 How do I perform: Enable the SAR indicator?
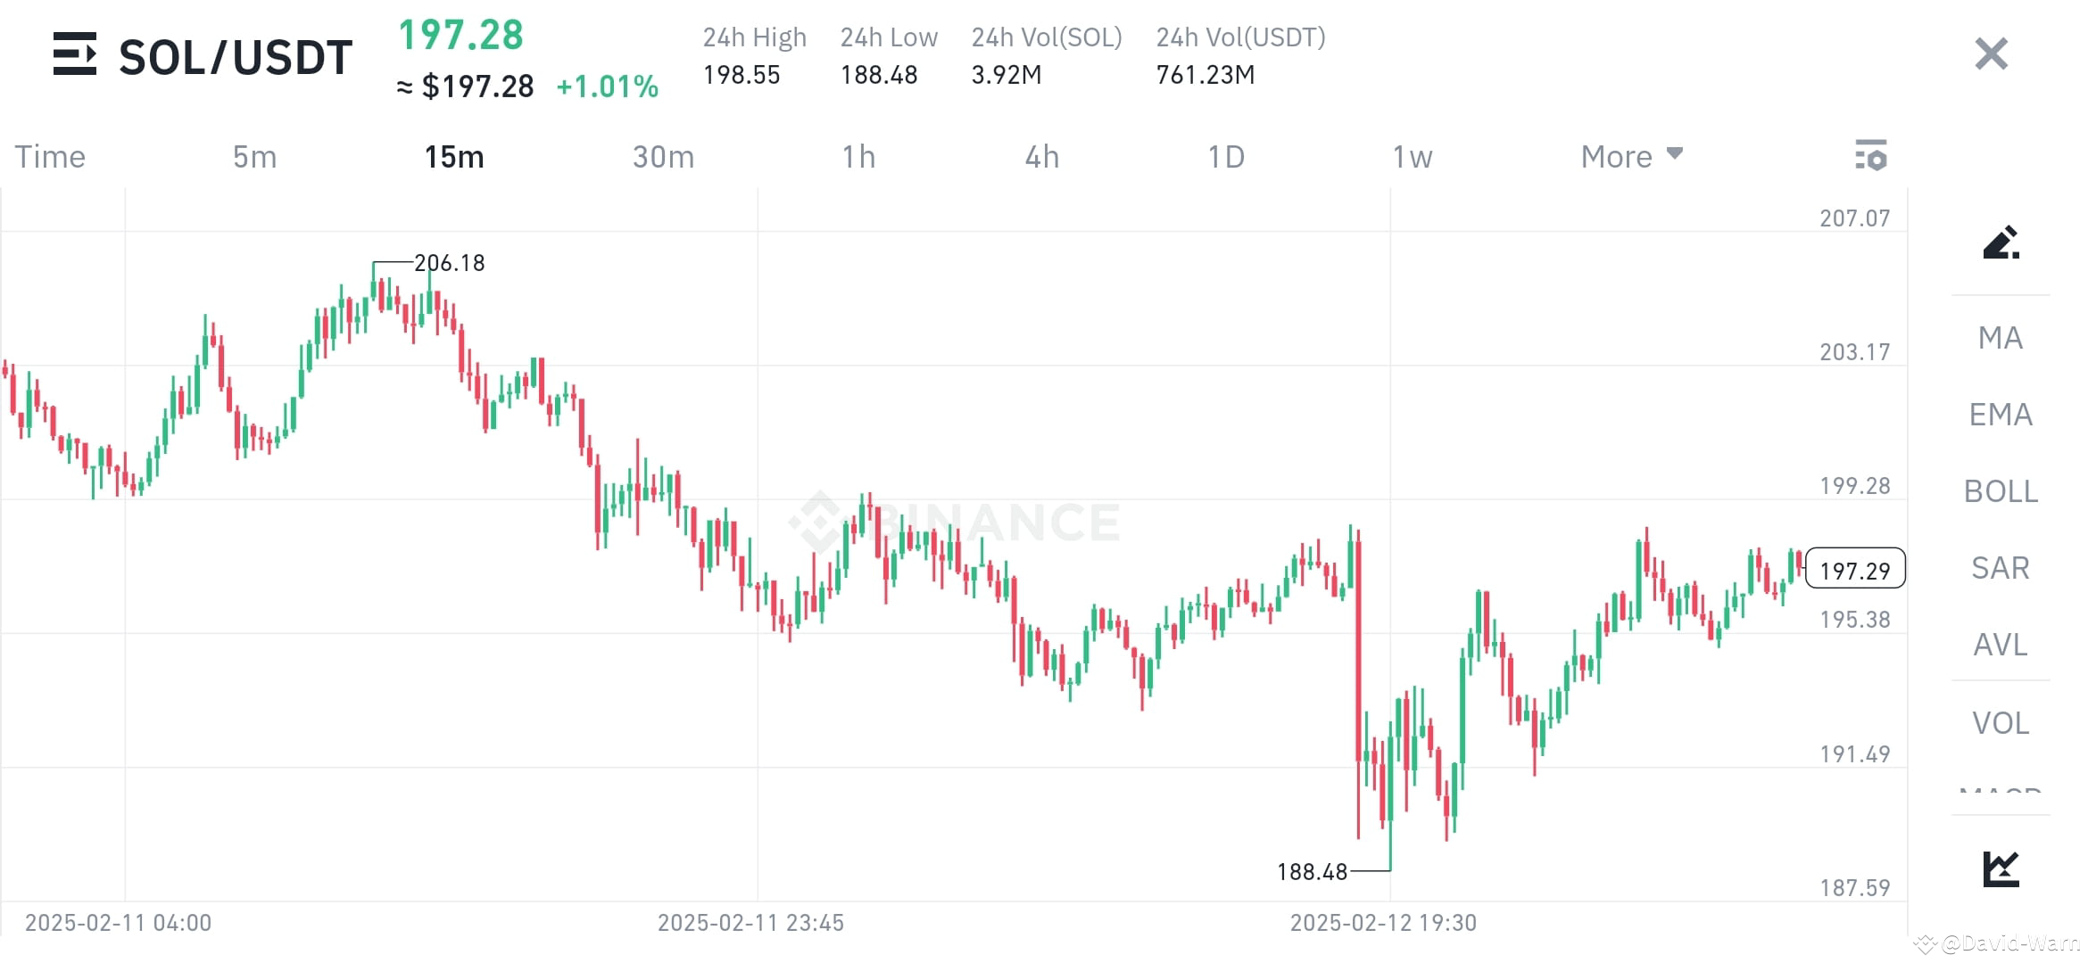pos(1999,568)
